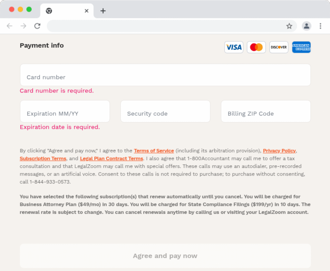Click inside the Billing ZIP Code field
Screen dimensions: 330x271
point(266,111)
